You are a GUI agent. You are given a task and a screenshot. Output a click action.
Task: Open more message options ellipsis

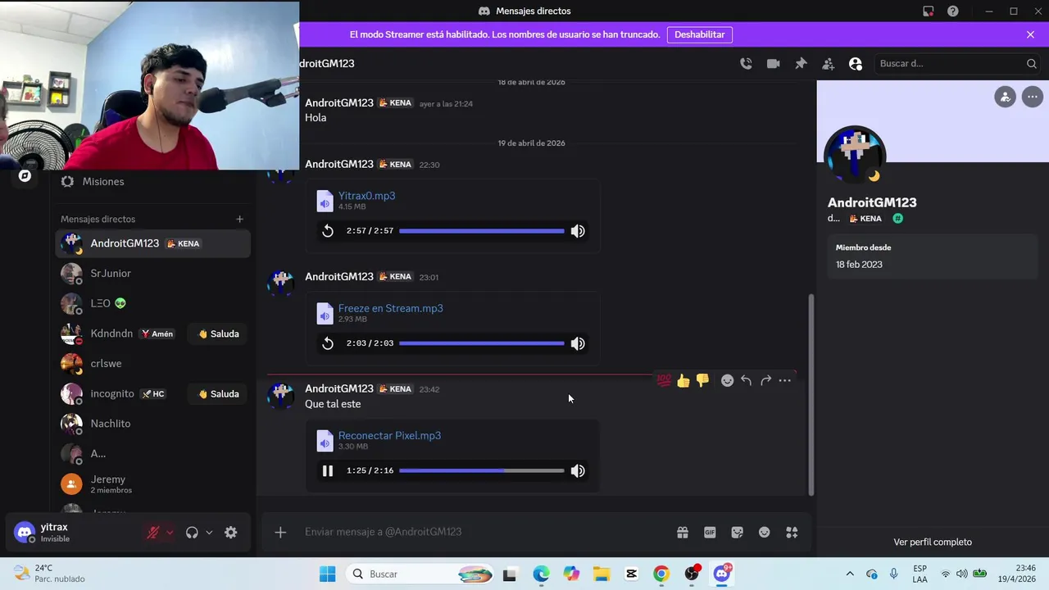785,380
